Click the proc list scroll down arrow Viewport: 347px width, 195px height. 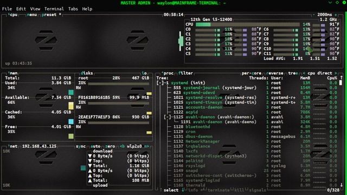pos(341,185)
